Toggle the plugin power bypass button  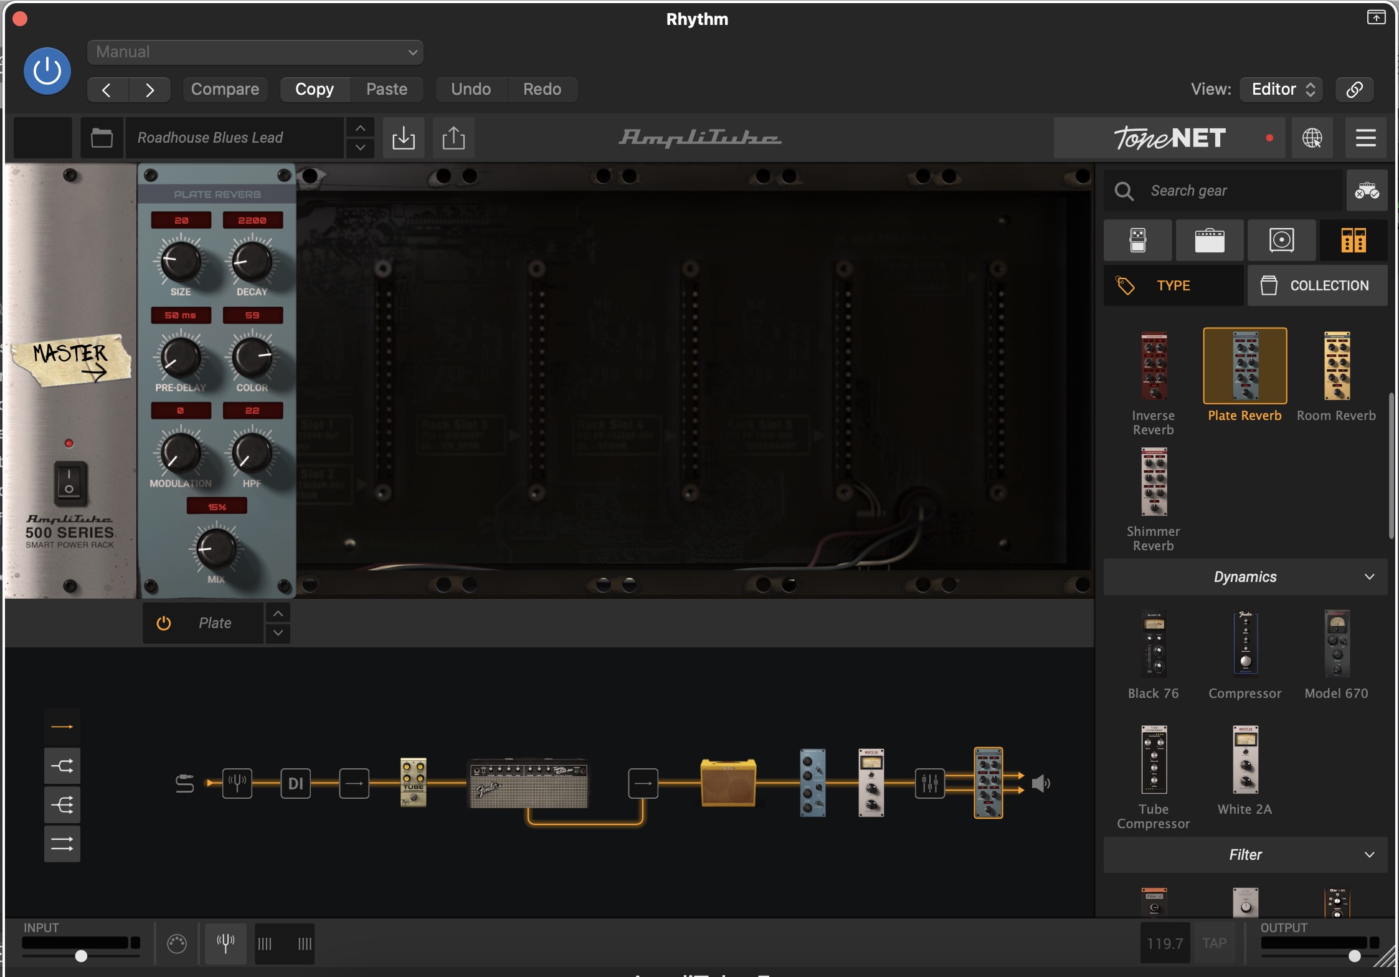click(x=47, y=71)
